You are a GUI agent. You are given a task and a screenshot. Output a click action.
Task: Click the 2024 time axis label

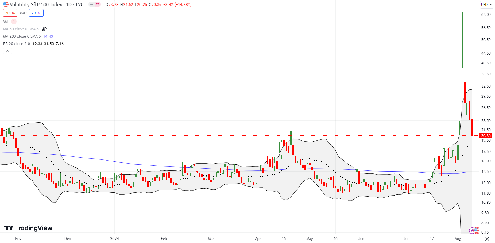[x=114, y=238]
